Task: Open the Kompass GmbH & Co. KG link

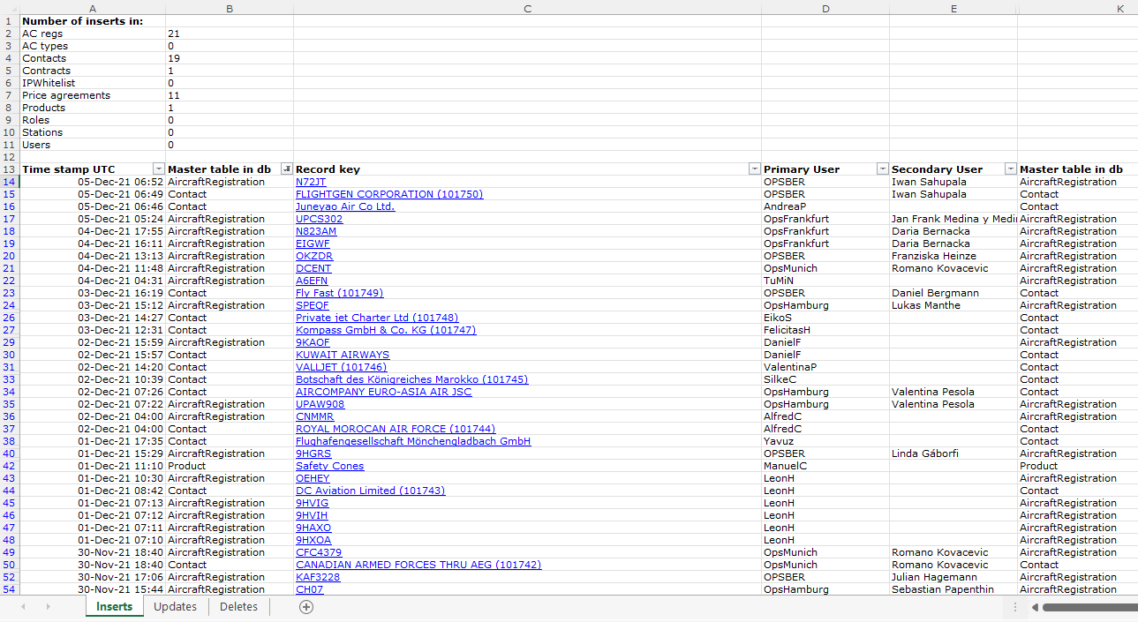Action: tap(386, 330)
